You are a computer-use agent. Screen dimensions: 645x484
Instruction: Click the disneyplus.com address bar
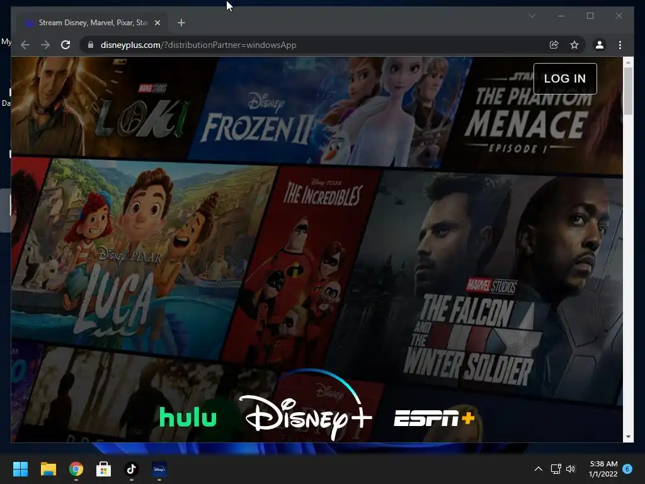coord(317,45)
